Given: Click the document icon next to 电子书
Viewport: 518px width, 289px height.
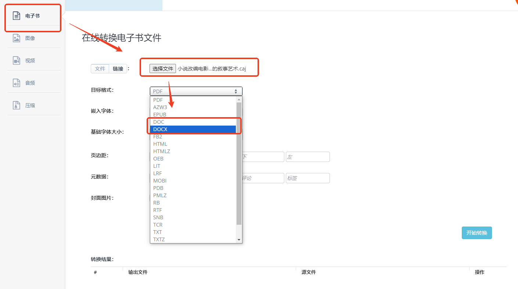Looking at the screenshot, I should click(x=16, y=15).
